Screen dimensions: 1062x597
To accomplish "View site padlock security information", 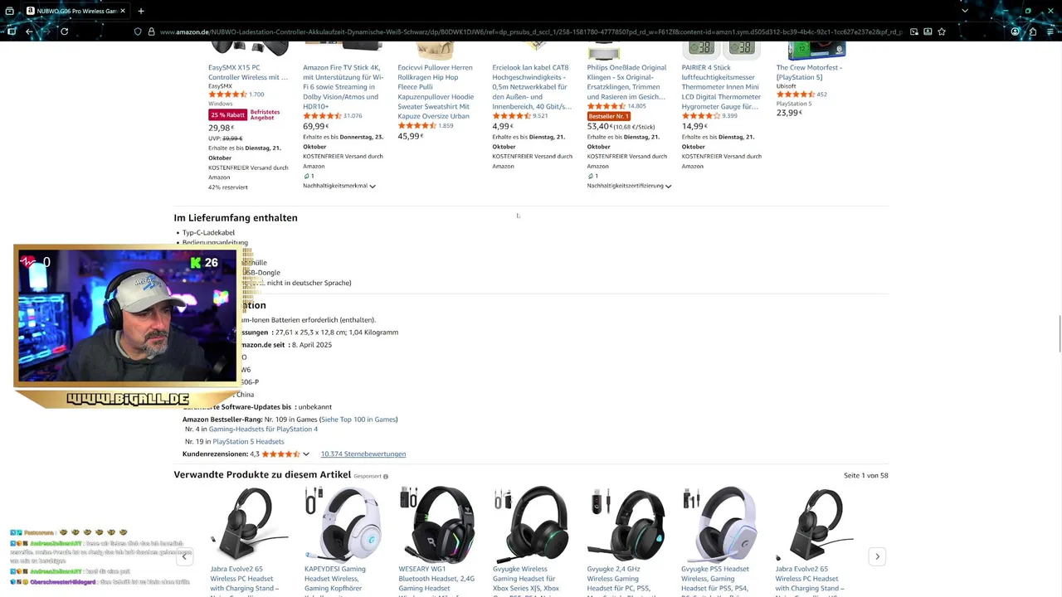I will 151,32.
